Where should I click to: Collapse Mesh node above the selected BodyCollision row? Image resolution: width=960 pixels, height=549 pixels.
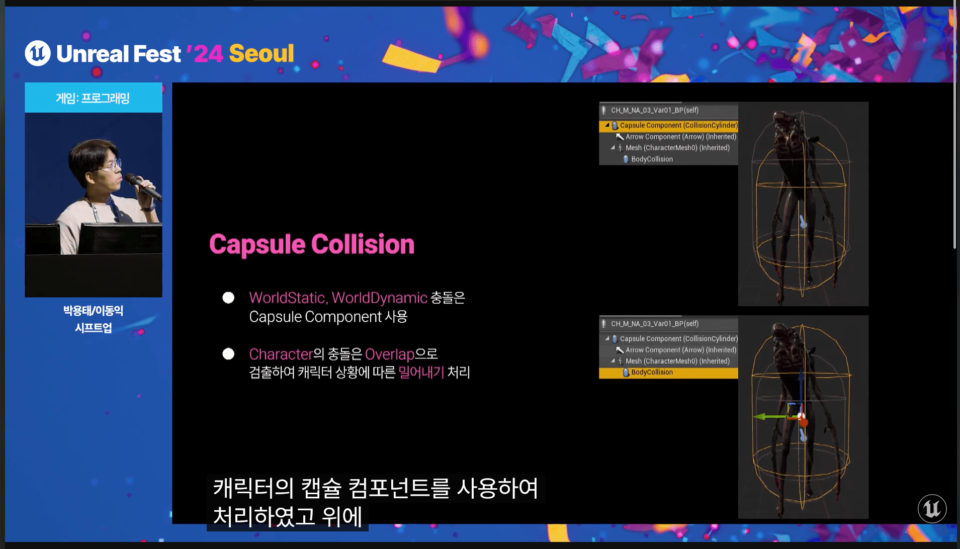613,361
